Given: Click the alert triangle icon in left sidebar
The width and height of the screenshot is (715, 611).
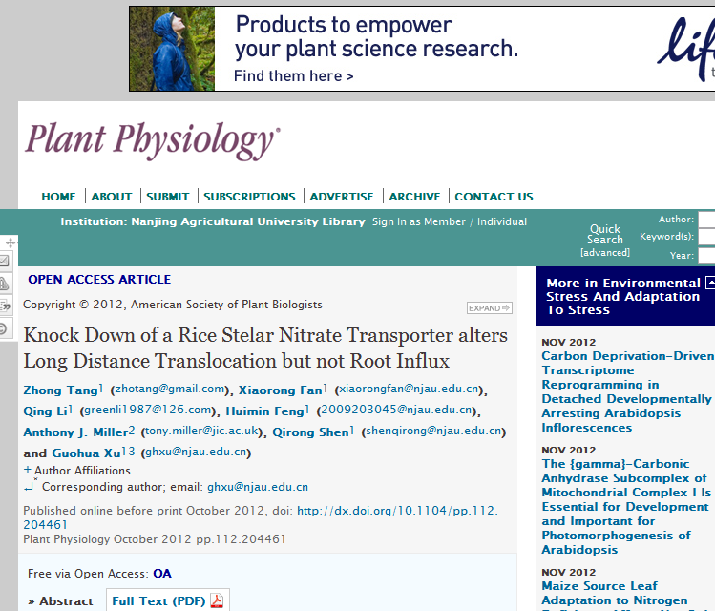Looking at the screenshot, I should point(5,283).
